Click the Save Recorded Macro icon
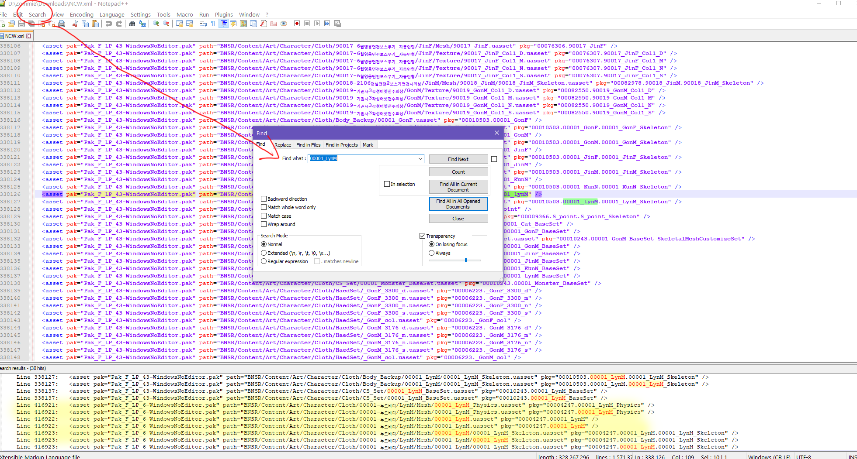This screenshot has width=857, height=459. (337, 24)
